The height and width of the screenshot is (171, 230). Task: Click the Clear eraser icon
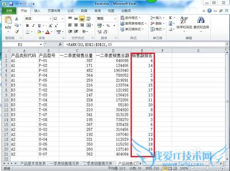tap(170, 29)
